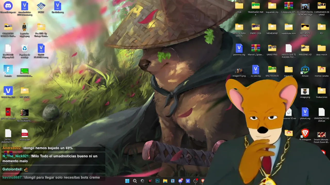Select the ou yea.veg project file
330x185 pixels.
255,71
